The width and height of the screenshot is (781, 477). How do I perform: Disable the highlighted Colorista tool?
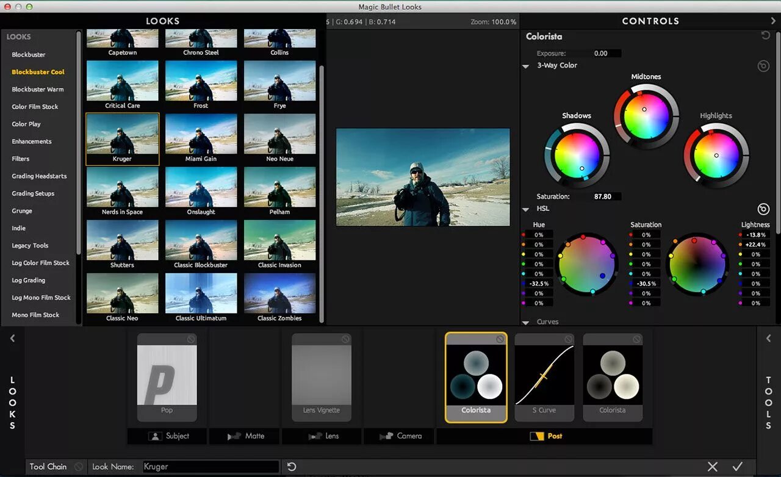click(500, 339)
